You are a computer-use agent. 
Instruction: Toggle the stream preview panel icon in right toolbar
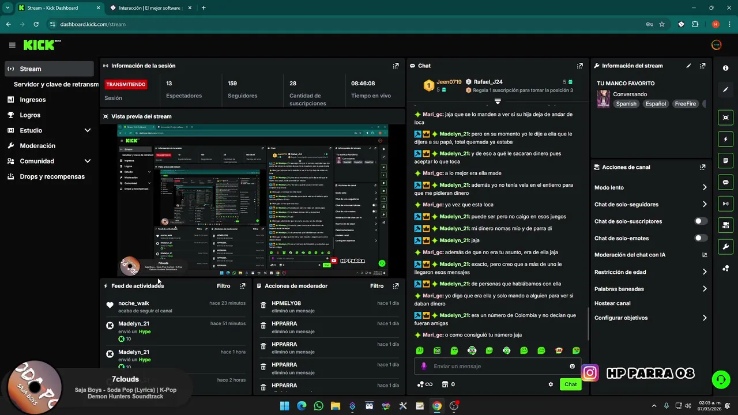725,118
